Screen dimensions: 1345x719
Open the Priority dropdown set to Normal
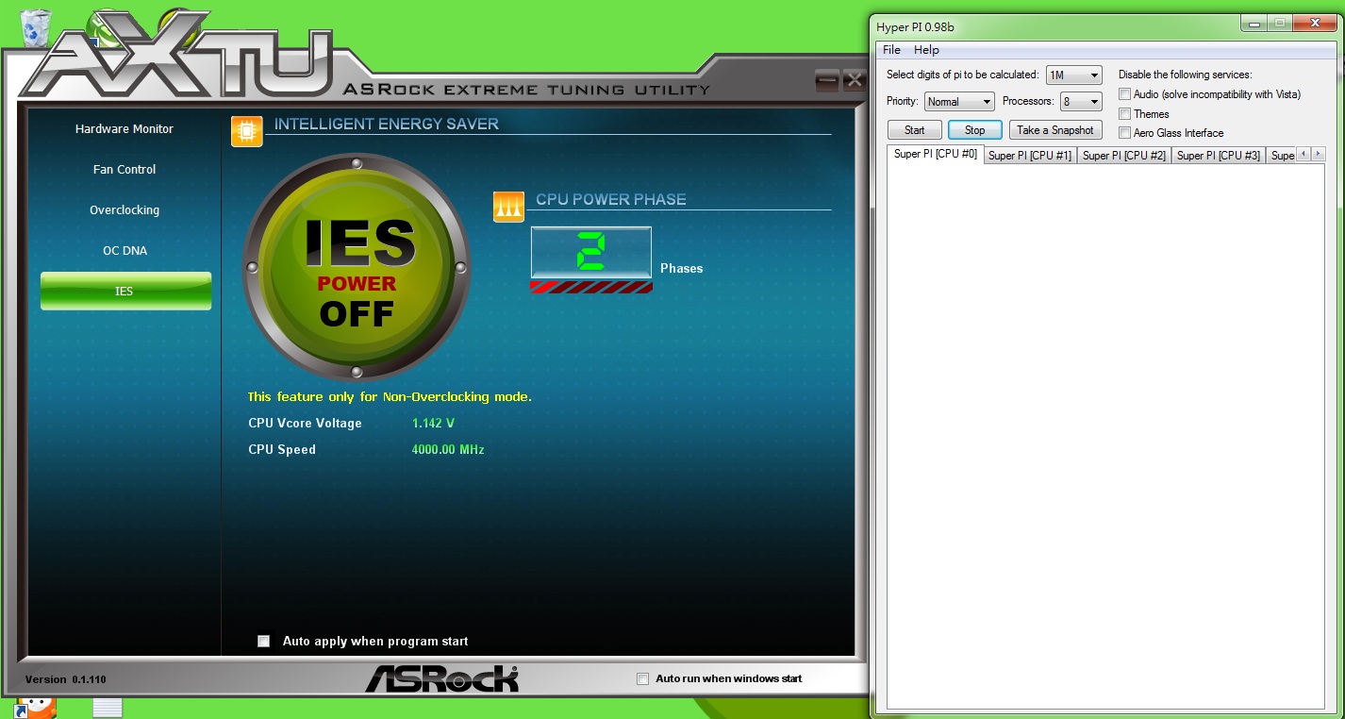(x=959, y=101)
